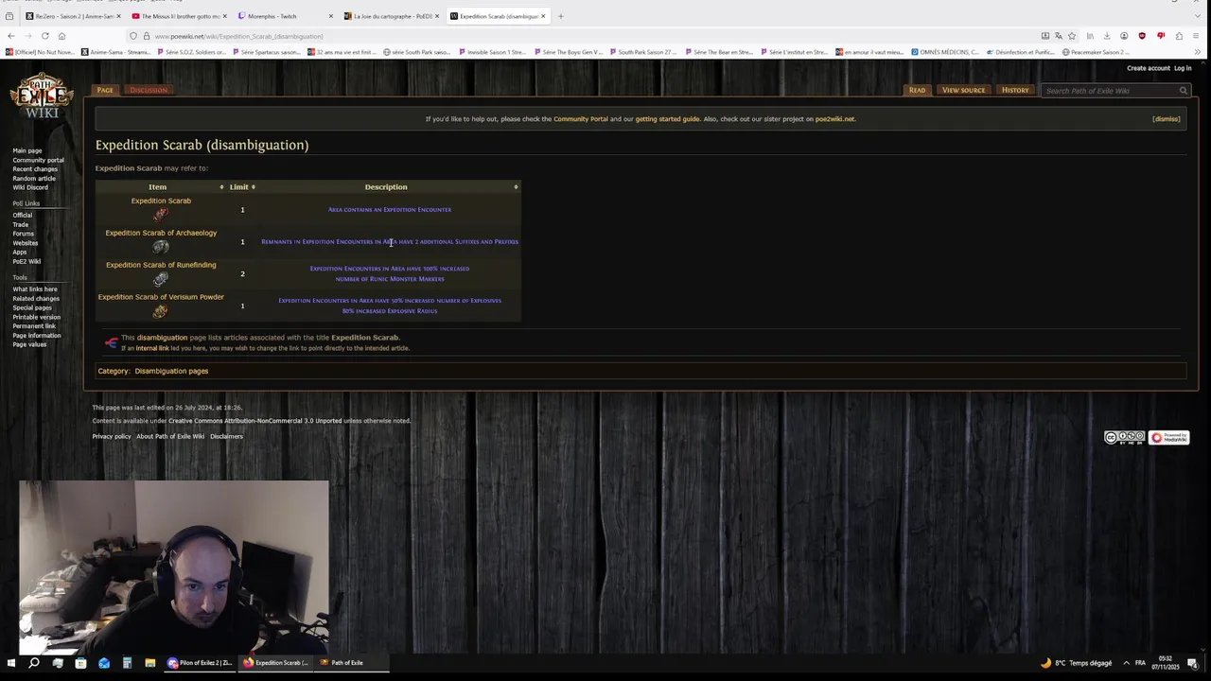Open the Privacy policy footer link
This screenshot has width=1211, height=681.
tap(112, 436)
